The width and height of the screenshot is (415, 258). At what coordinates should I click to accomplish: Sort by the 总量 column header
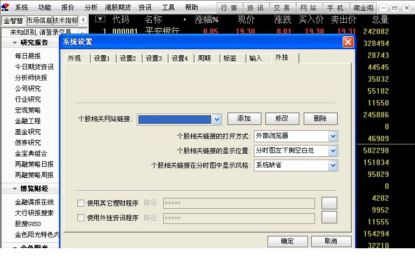pyautogui.click(x=380, y=19)
